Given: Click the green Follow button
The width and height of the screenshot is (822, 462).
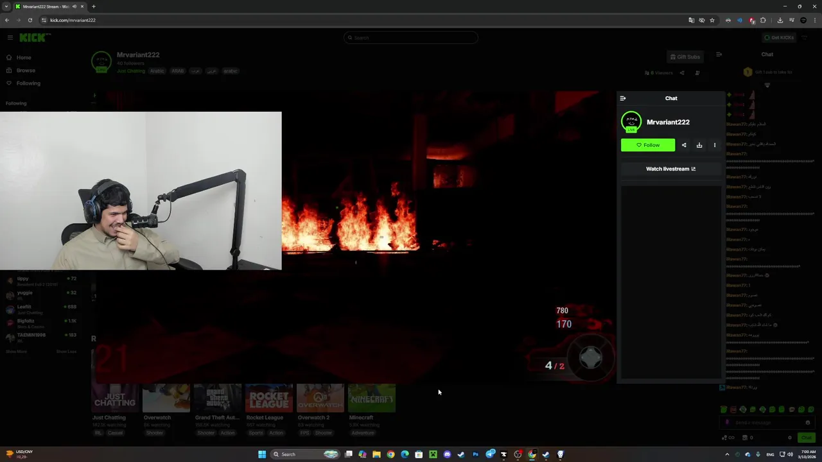Looking at the screenshot, I should click(648, 145).
